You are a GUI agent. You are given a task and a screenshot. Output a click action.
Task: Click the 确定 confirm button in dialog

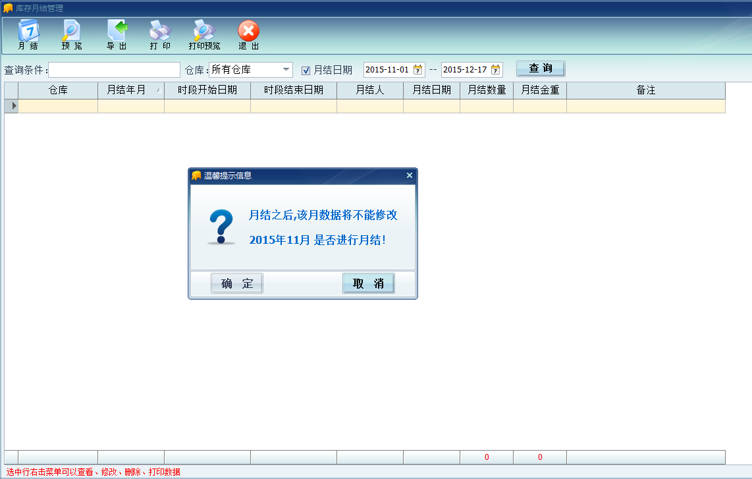click(x=237, y=283)
